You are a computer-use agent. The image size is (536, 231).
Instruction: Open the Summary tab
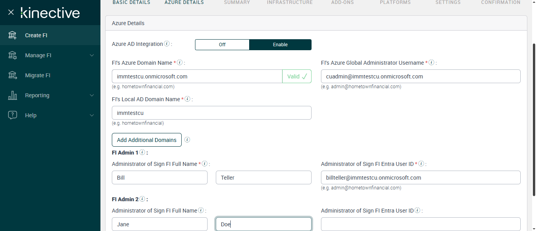point(237,2)
